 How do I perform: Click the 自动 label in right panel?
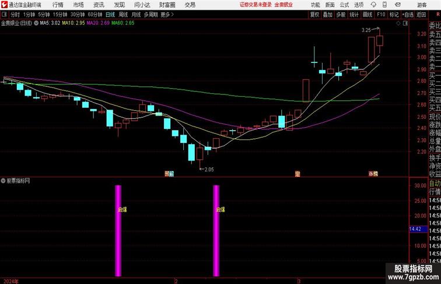(x=435, y=184)
